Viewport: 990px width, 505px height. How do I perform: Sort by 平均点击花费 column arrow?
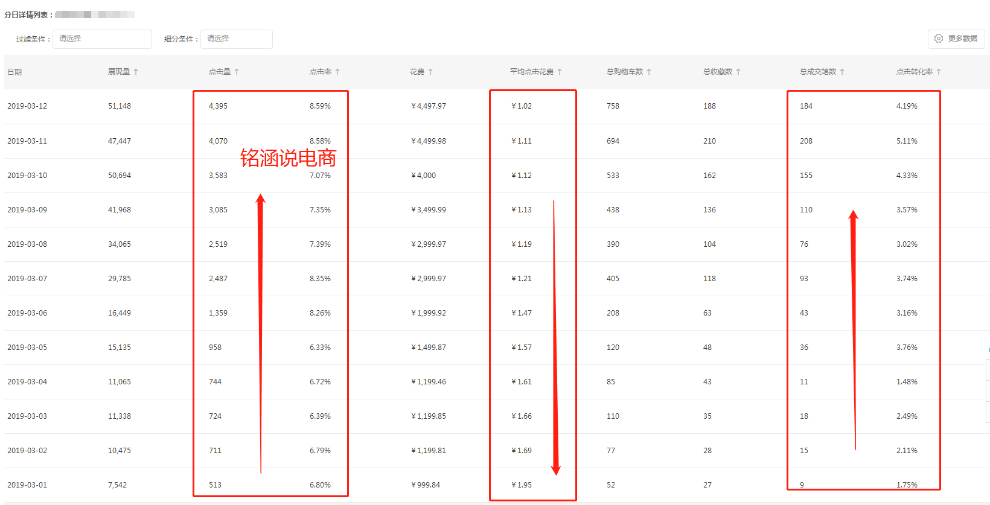tap(560, 72)
